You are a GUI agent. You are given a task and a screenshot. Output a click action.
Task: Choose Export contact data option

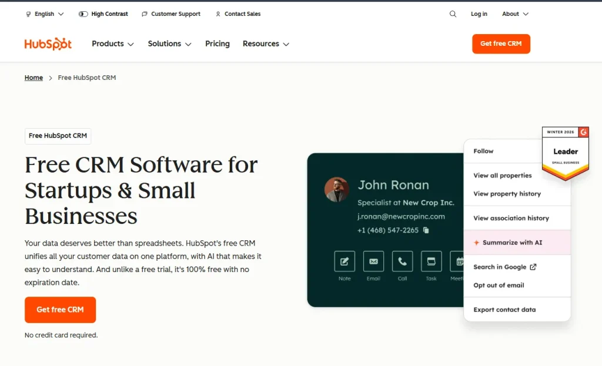click(x=504, y=310)
